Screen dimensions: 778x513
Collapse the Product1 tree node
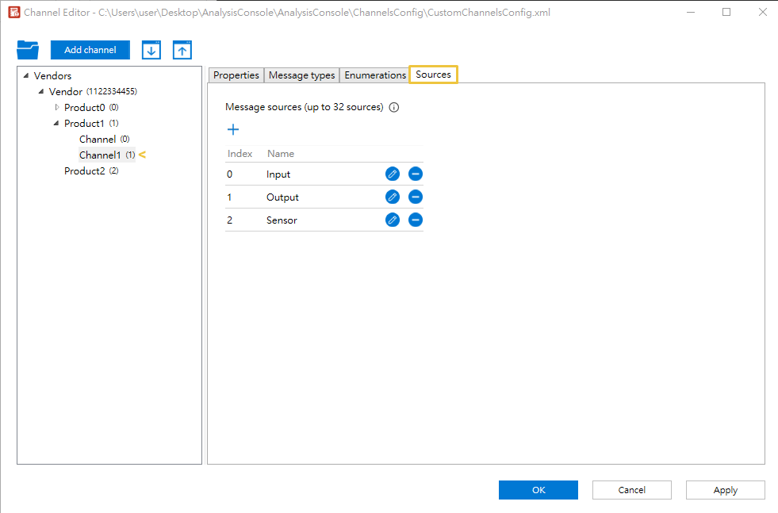(56, 123)
